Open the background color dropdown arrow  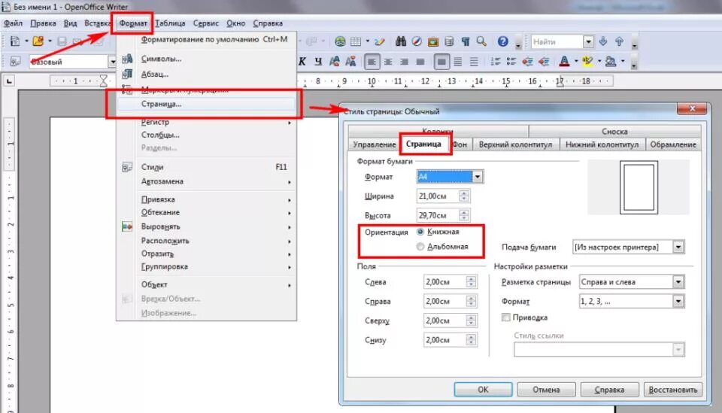tap(623, 61)
